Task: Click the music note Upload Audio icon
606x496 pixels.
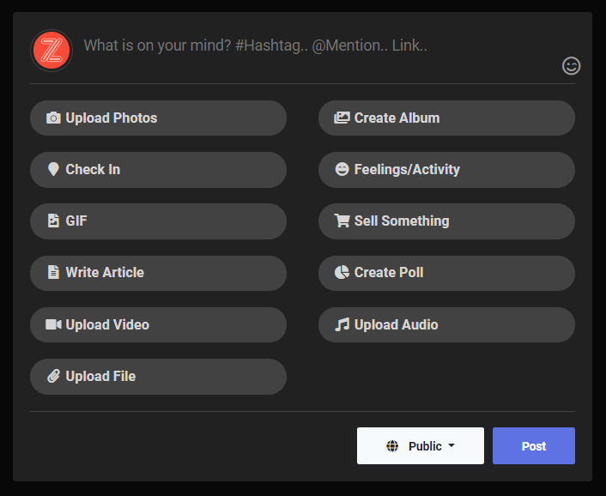Action: coord(342,324)
